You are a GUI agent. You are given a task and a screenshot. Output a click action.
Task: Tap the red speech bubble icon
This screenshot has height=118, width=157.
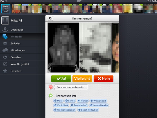(51, 87)
